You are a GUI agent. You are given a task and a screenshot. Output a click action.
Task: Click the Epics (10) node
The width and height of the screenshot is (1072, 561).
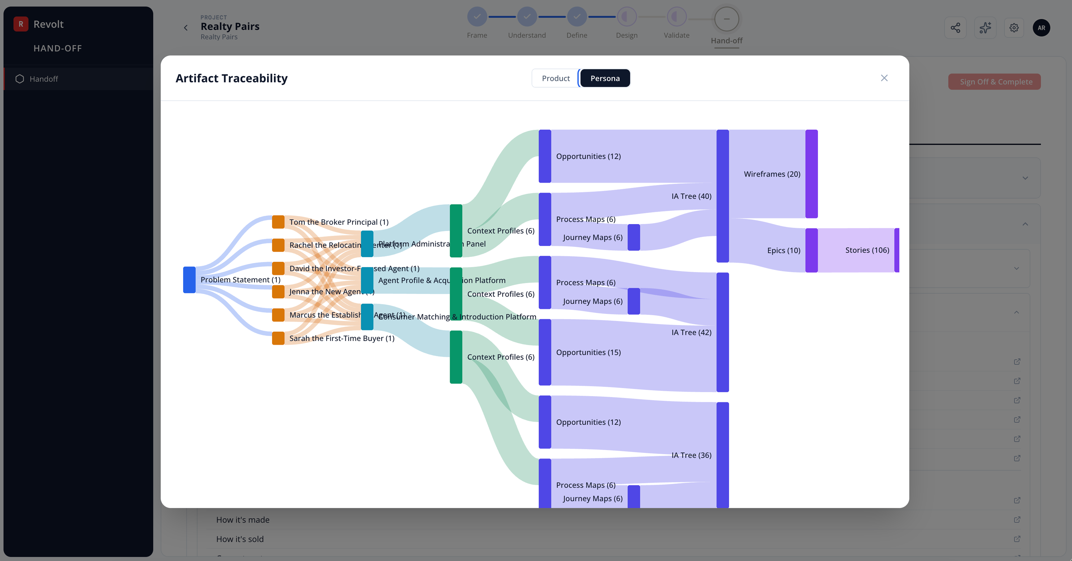tap(811, 250)
